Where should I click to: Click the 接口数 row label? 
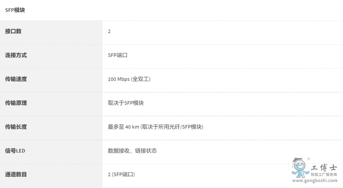coord(13,31)
